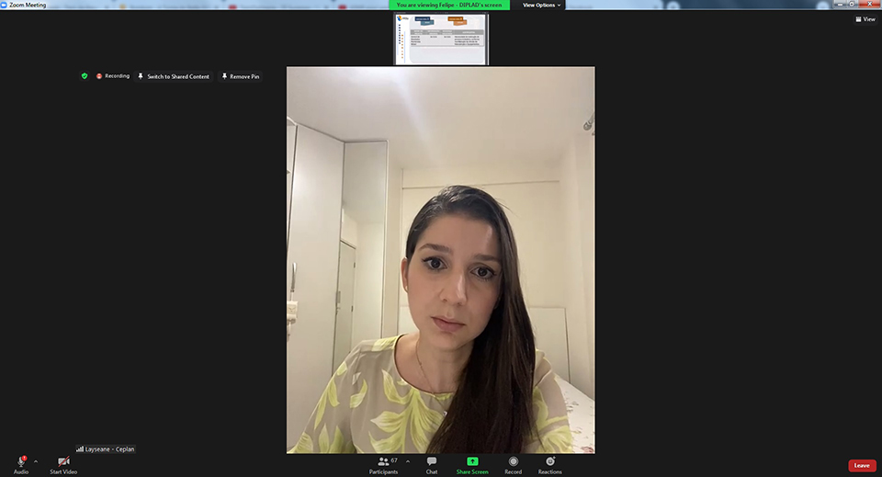
Task: Click the green screen-viewing notification banner
Action: click(449, 5)
